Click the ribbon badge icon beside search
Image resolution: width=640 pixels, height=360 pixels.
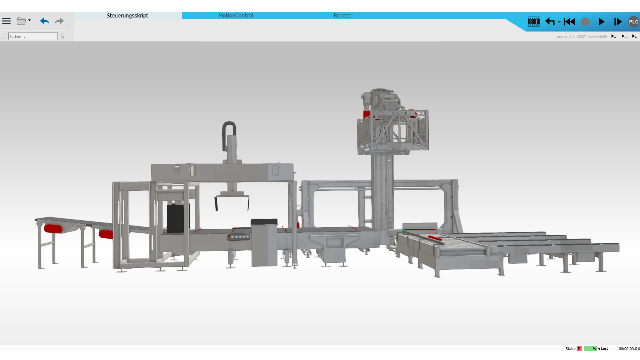coord(62,36)
